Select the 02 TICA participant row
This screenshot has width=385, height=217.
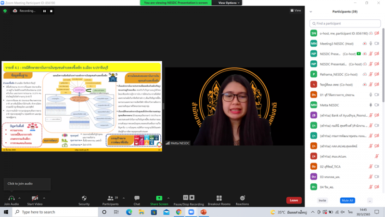pos(345,166)
